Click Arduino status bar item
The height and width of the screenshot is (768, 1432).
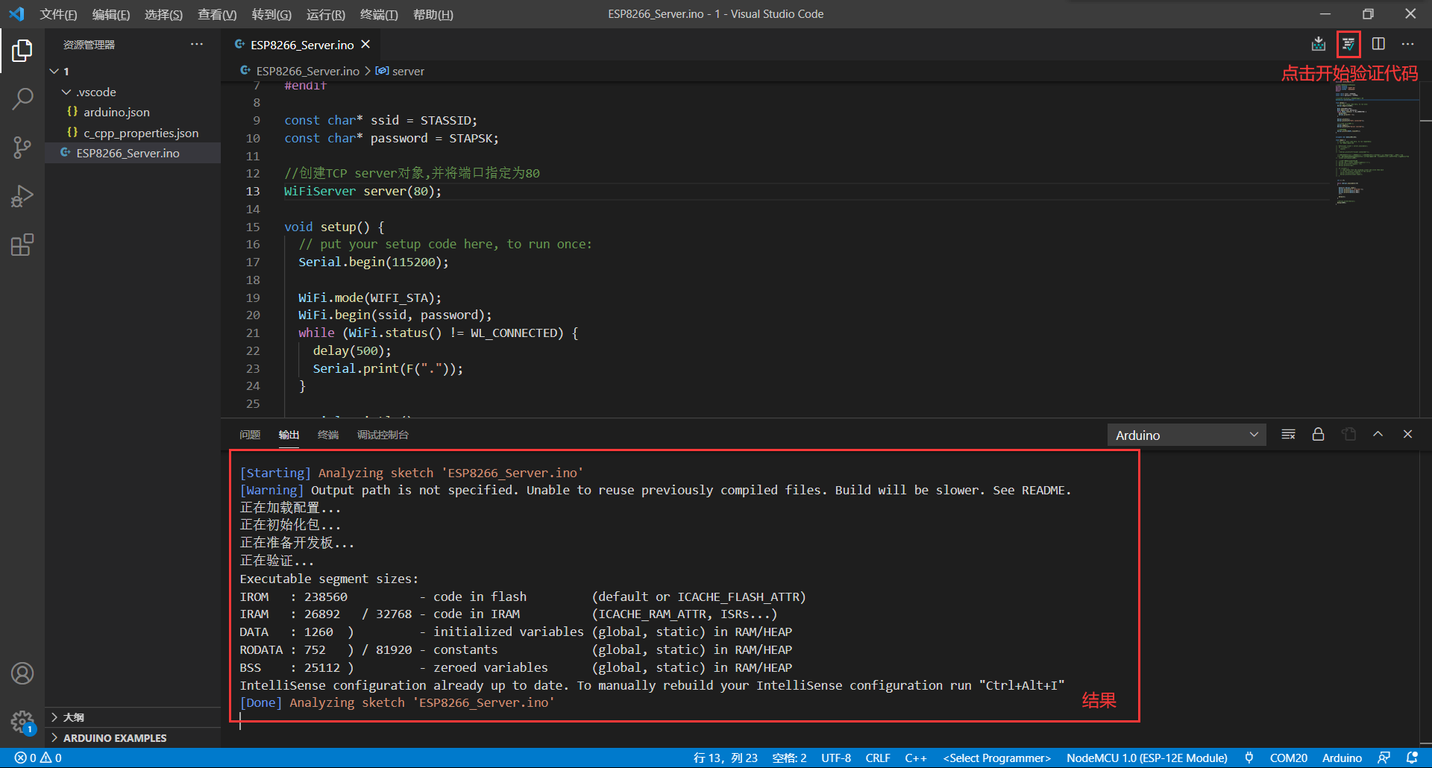[1342, 758]
